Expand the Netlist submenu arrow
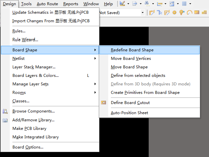 pos(95,59)
